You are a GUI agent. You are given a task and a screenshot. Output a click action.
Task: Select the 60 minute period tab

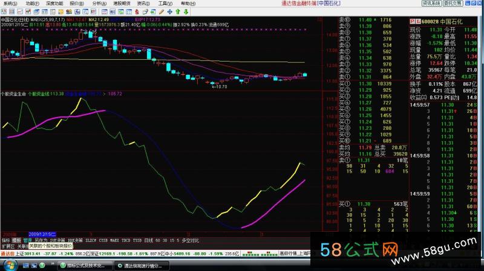(158, 240)
